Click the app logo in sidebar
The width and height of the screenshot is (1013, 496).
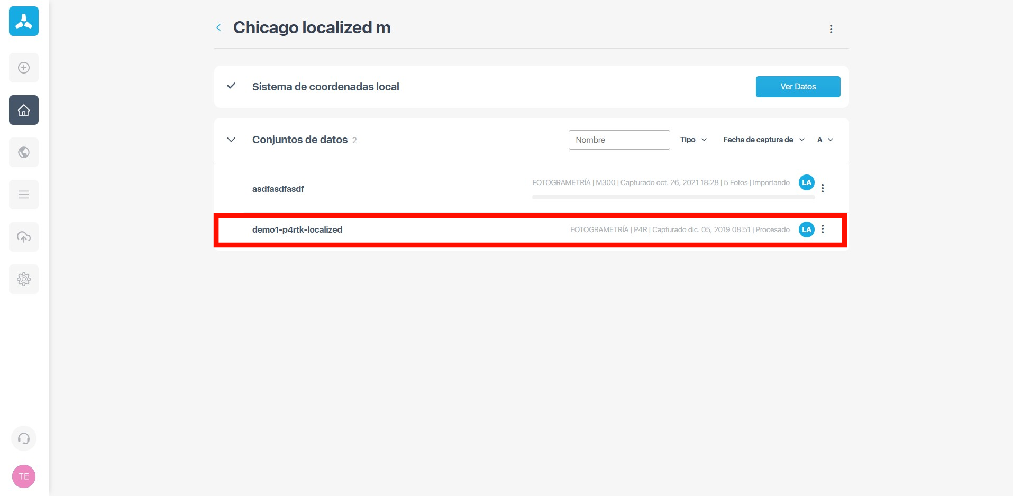(x=24, y=21)
